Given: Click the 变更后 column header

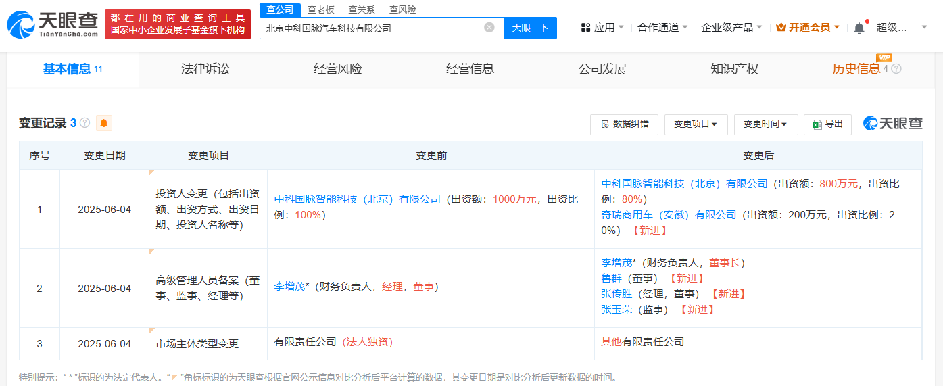Looking at the screenshot, I should pyautogui.click(x=758, y=155).
